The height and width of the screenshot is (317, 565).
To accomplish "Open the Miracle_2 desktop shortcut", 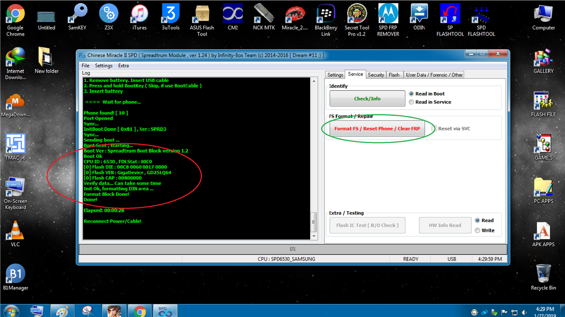I will (295, 18).
